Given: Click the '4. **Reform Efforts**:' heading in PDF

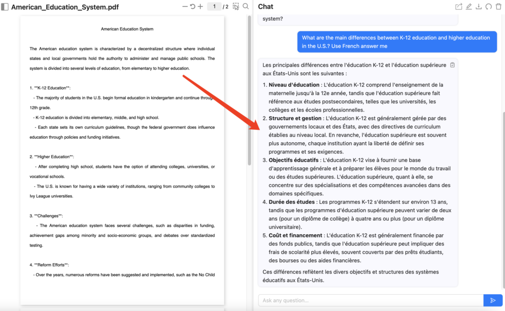Looking at the screenshot, I should [49, 265].
